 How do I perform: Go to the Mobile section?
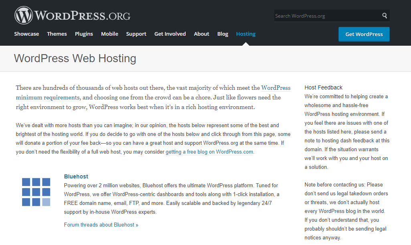pyautogui.click(x=109, y=34)
